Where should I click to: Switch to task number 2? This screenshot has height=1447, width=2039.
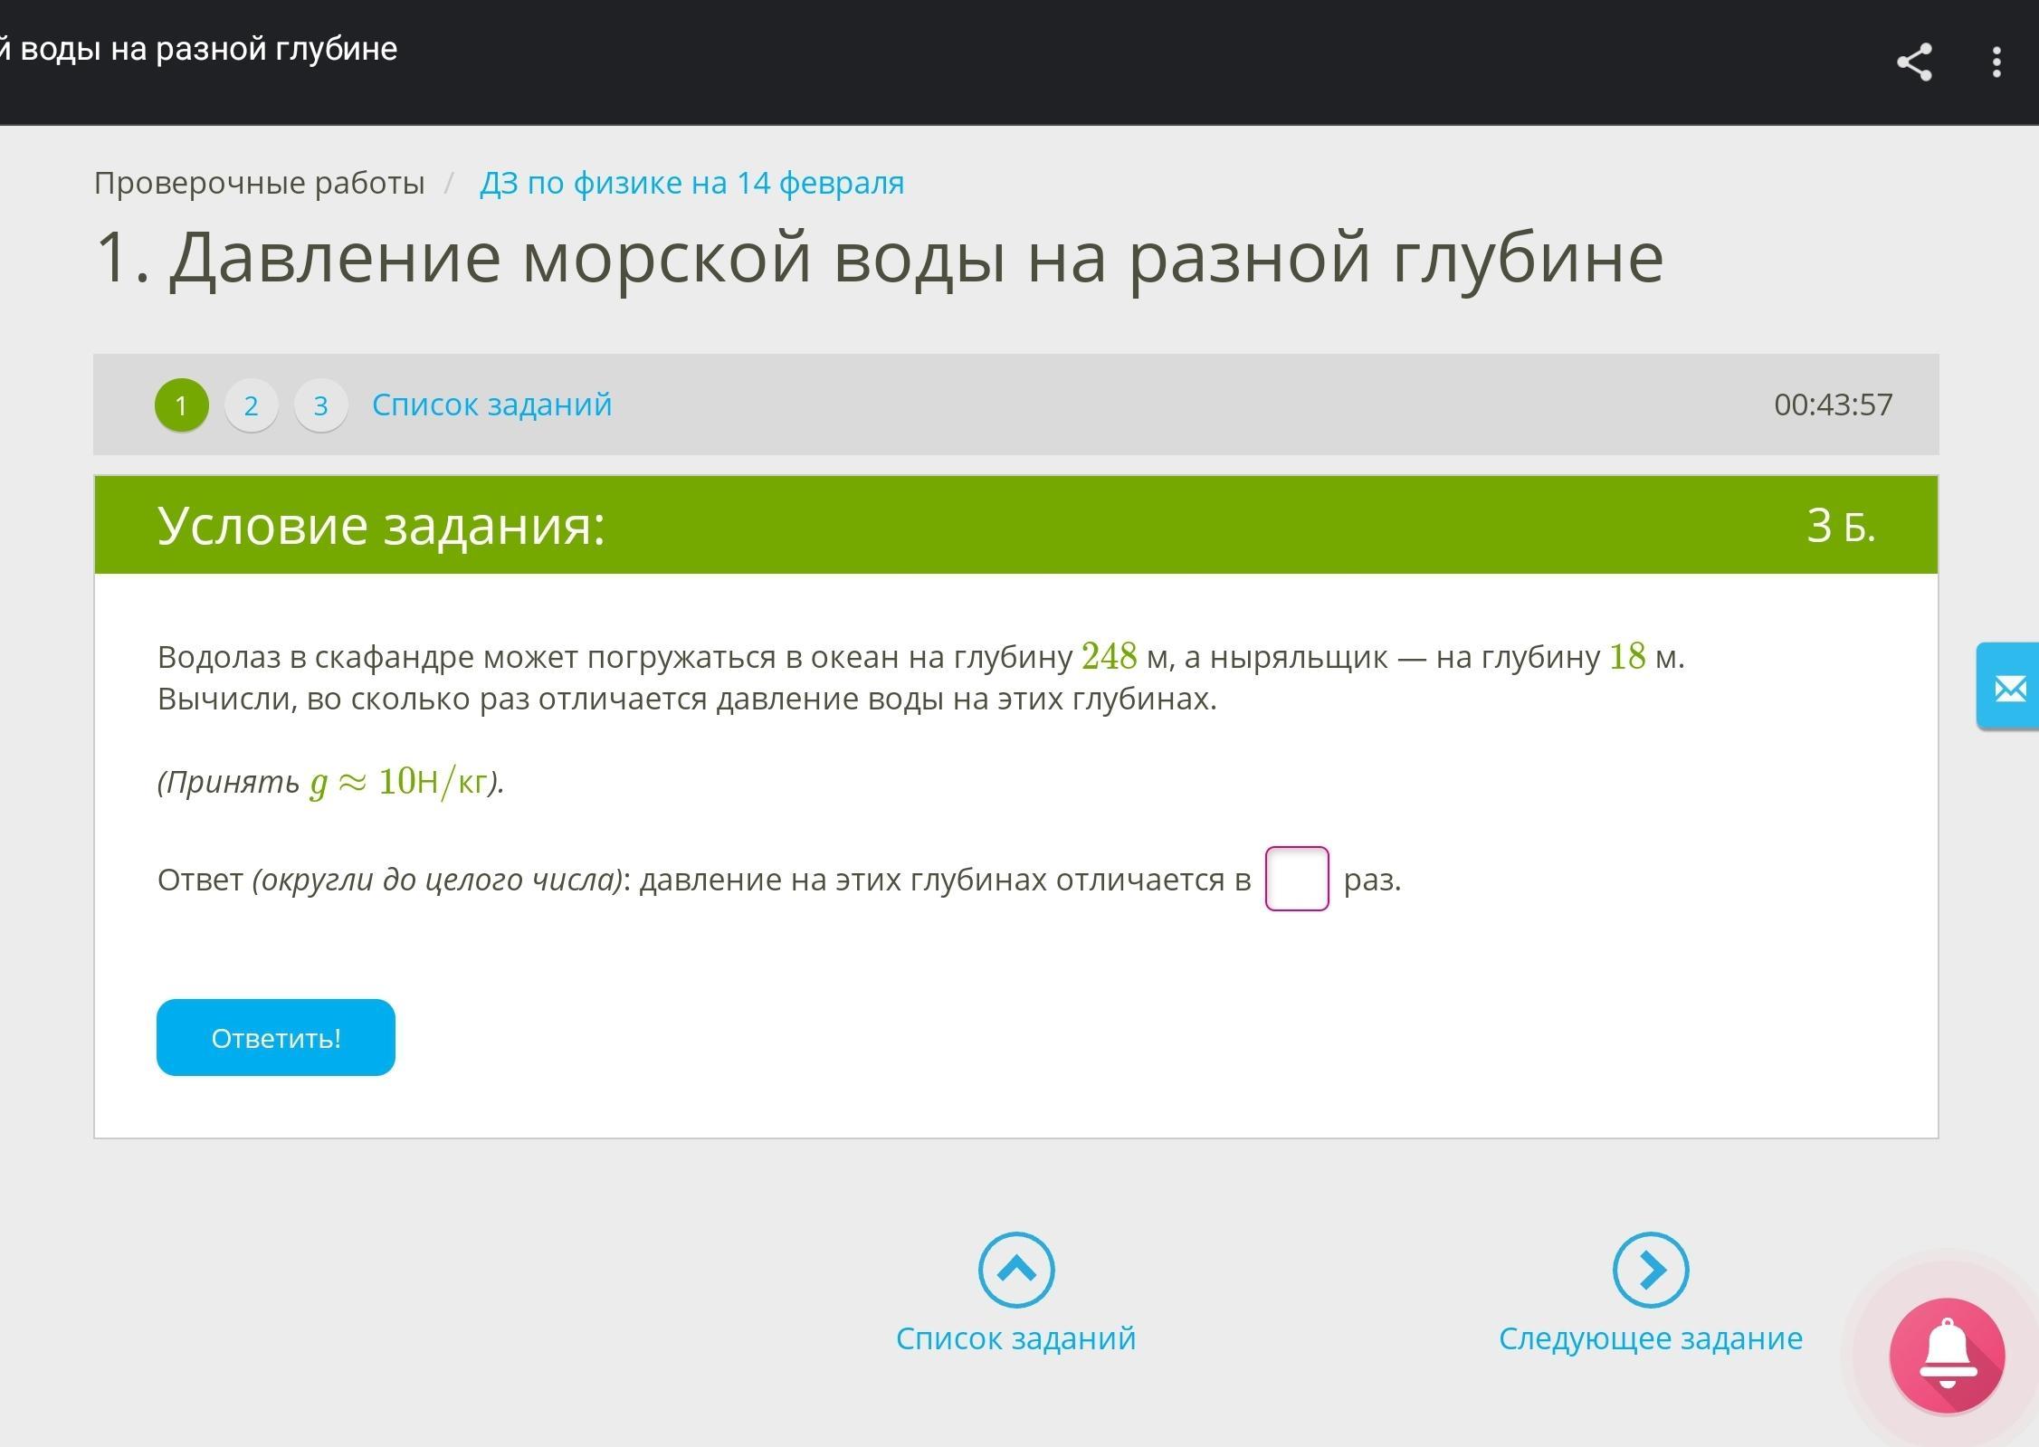[x=251, y=405]
